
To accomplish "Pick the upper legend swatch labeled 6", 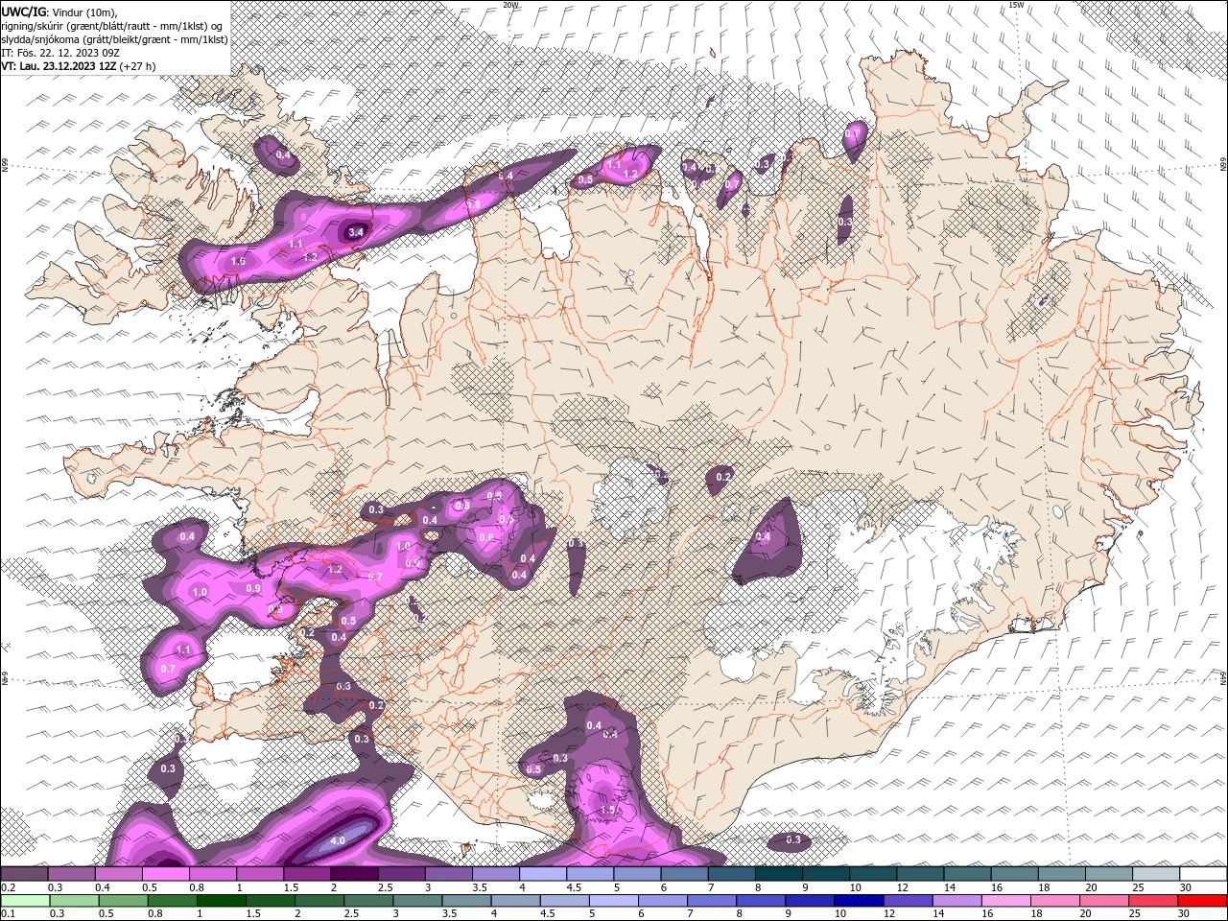I will click(684, 875).
